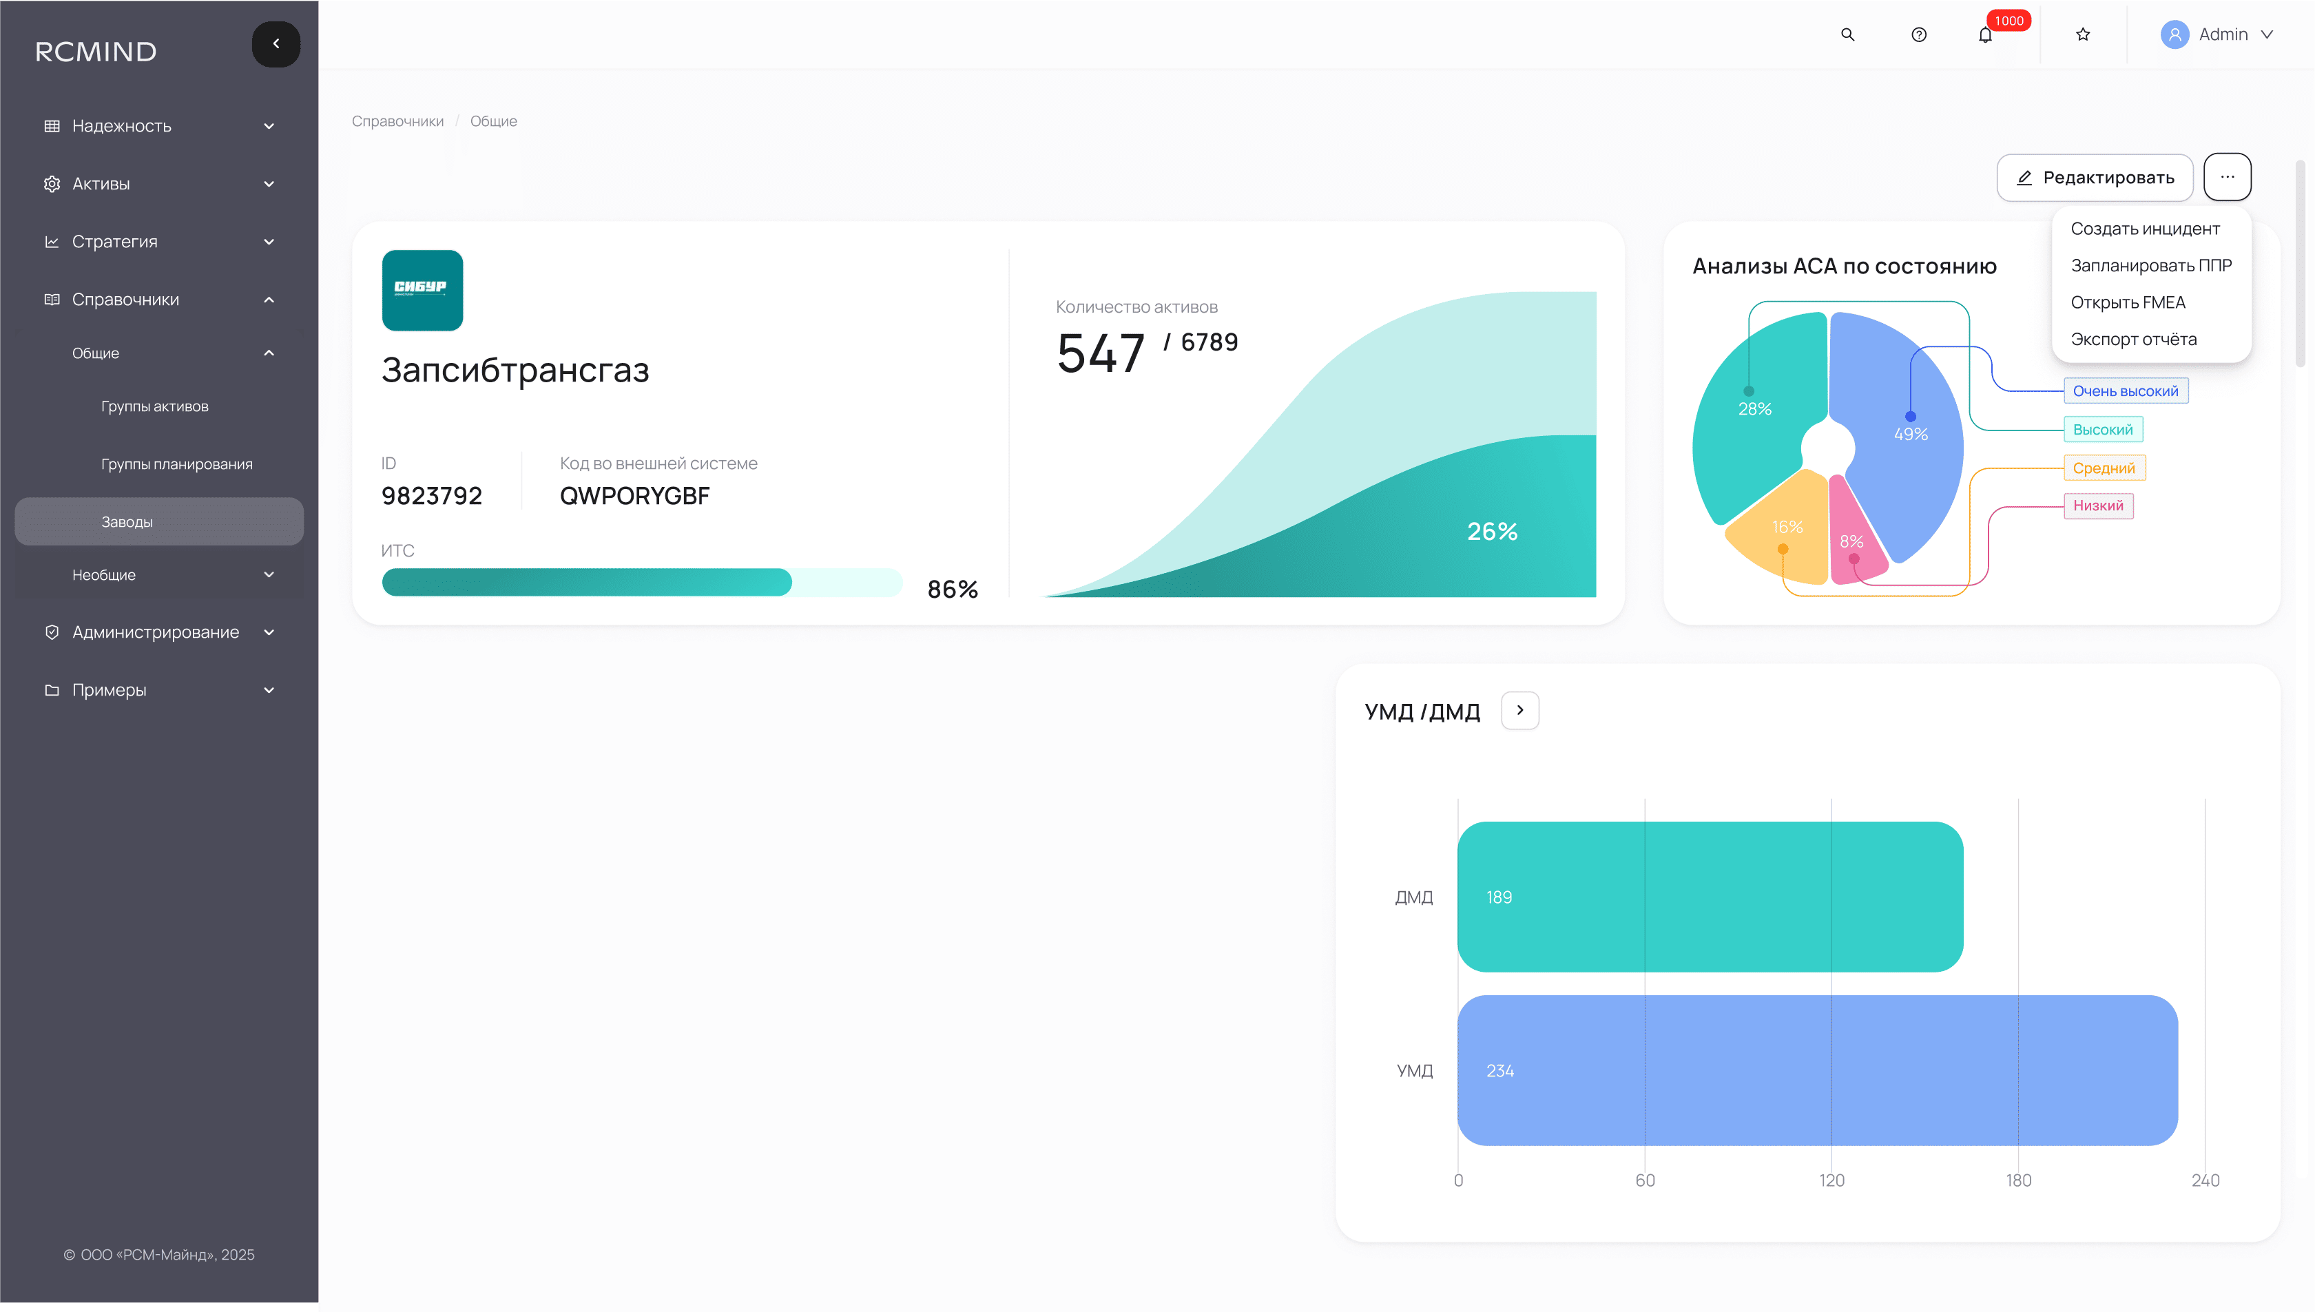Select Открыть FMEA from popup menu
Viewport: 2315px width, 1312px height.
pyautogui.click(x=2127, y=303)
